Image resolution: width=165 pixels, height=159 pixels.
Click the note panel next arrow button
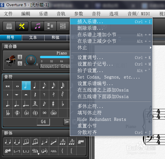tap(67, 122)
